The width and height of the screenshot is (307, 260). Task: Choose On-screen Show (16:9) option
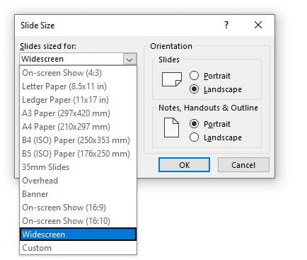tap(78, 208)
